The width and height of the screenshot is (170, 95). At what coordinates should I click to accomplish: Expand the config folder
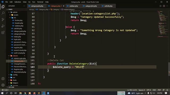coord(15,75)
